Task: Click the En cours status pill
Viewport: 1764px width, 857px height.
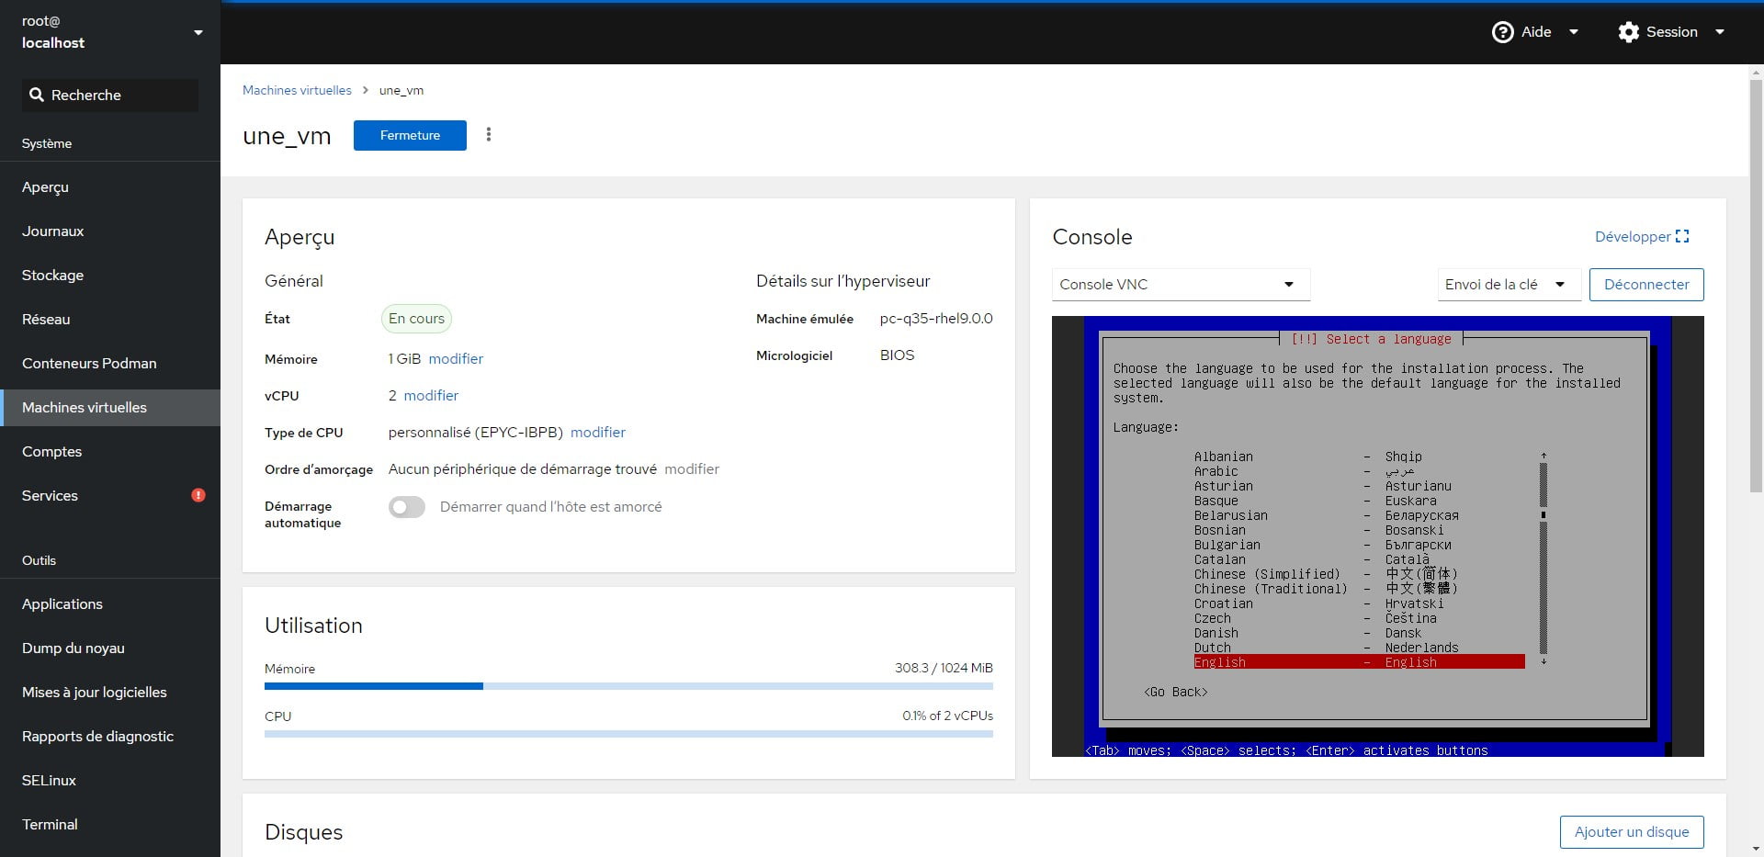Action: pos(416,319)
